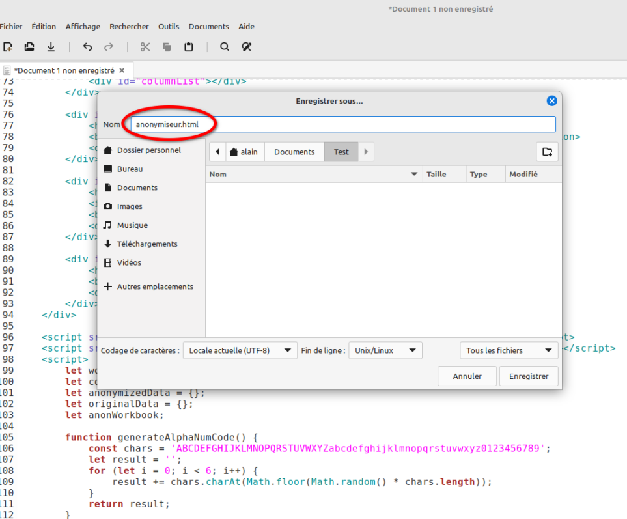Go to Documents in the path bar
The height and width of the screenshot is (519, 627).
(294, 152)
